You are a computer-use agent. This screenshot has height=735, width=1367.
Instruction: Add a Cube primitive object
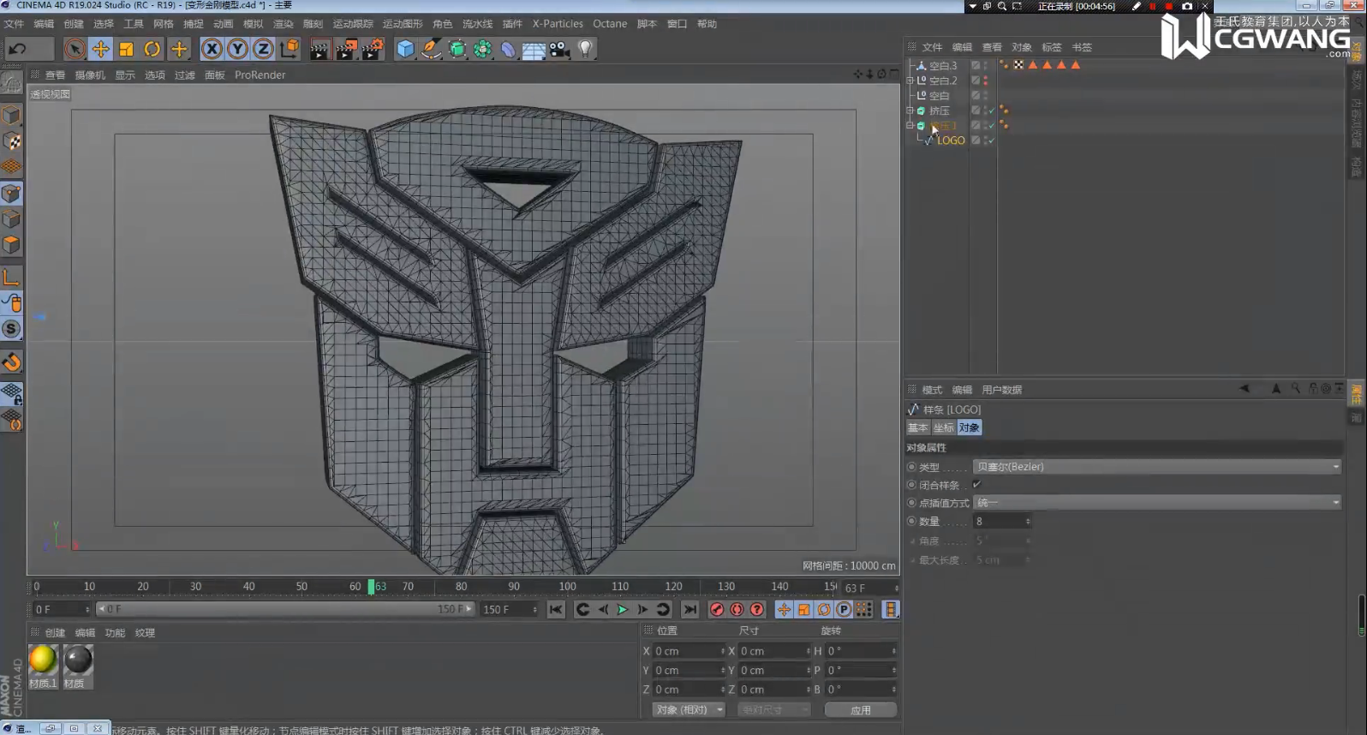pos(405,49)
